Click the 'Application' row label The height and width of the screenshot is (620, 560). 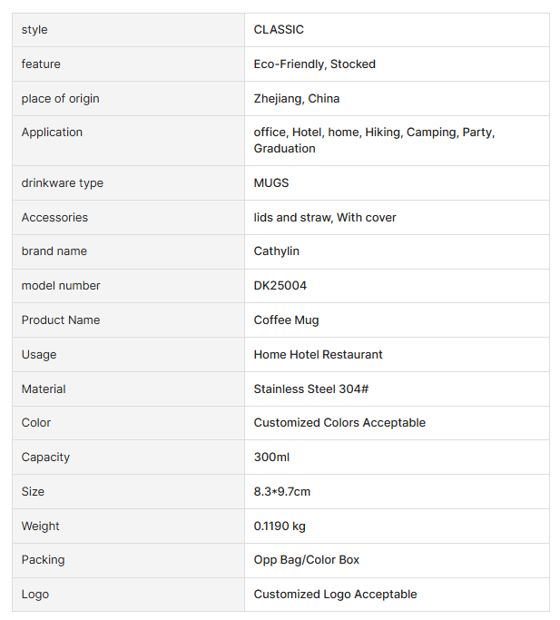[x=52, y=133]
